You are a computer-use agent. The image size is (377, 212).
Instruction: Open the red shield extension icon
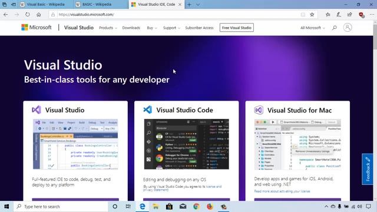(361, 15)
